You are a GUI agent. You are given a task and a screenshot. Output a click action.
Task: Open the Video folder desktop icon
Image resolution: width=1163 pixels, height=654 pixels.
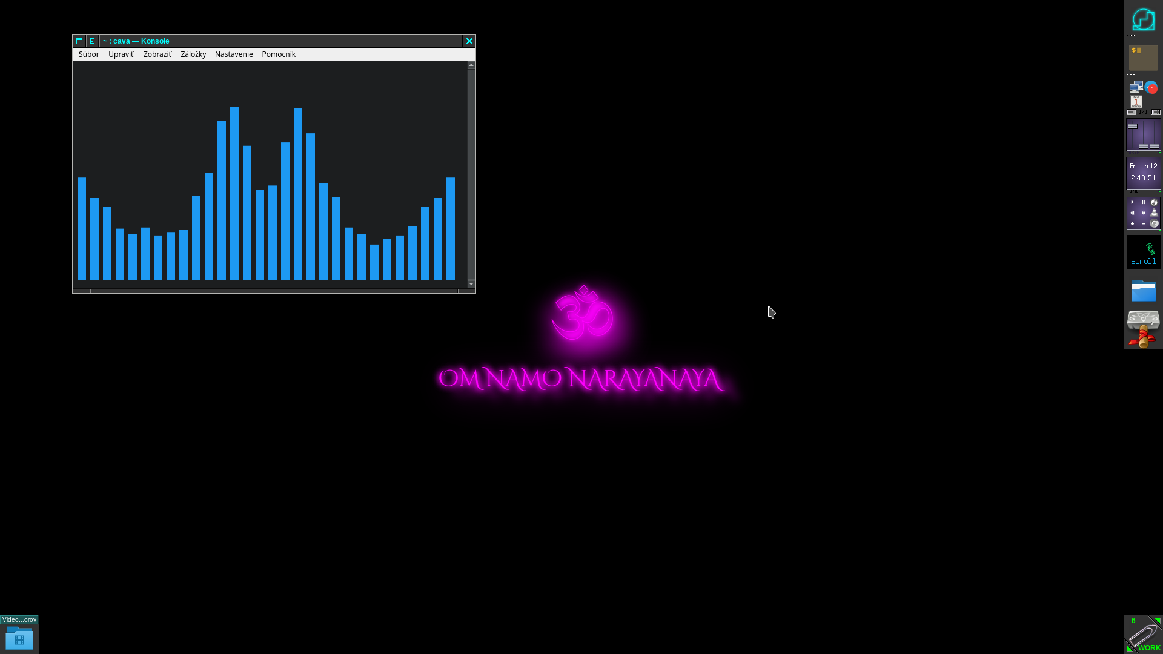tap(19, 638)
